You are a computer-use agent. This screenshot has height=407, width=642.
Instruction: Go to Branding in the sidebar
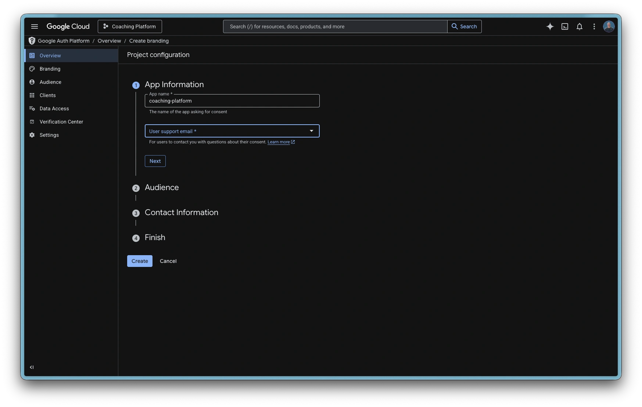pos(50,69)
